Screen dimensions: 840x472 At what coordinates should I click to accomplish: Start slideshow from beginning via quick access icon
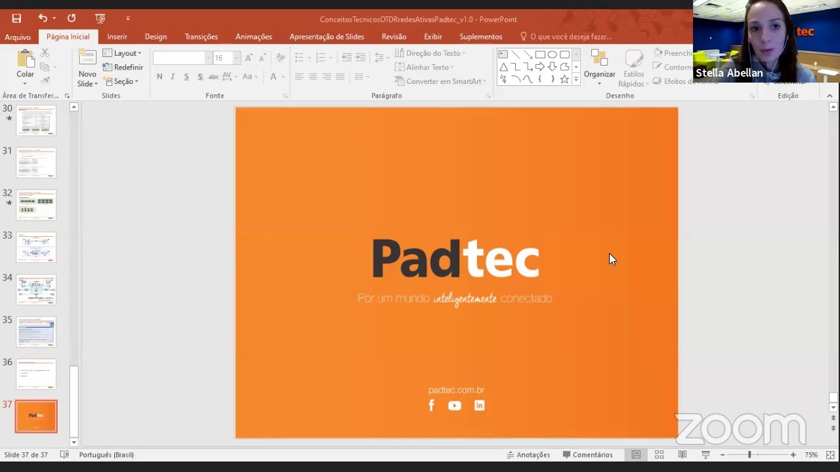100,18
